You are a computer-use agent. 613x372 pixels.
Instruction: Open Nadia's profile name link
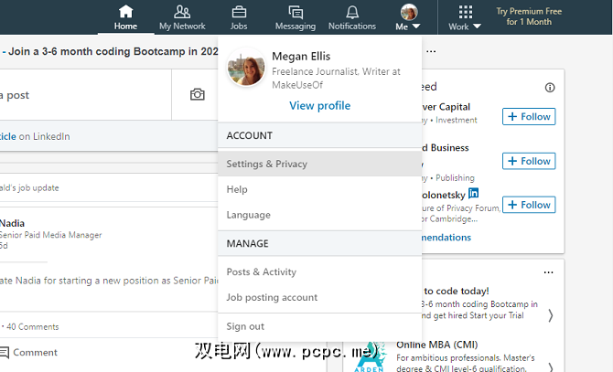coord(12,223)
